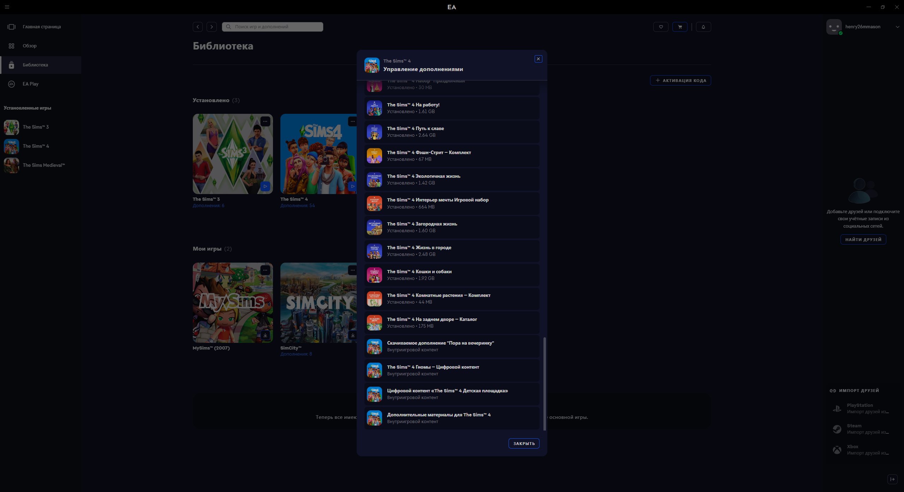Select Дополнительные материалы для The Sims 4 row
The image size is (904, 492).
pyautogui.click(x=452, y=418)
